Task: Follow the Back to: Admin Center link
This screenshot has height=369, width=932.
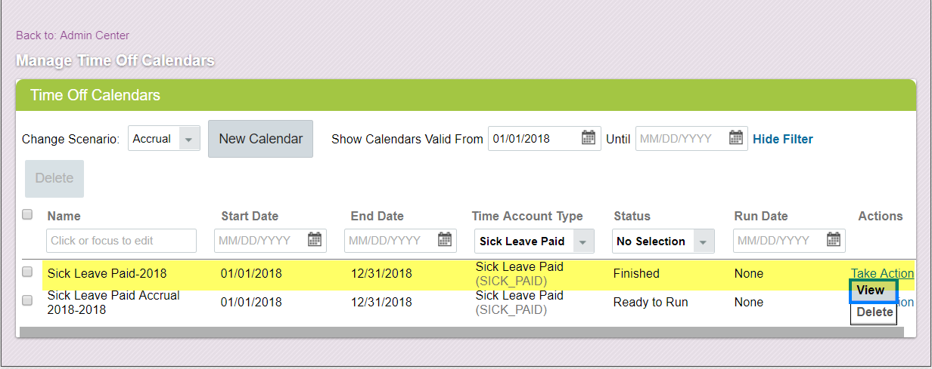Action: pyautogui.click(x=73, y=35)
